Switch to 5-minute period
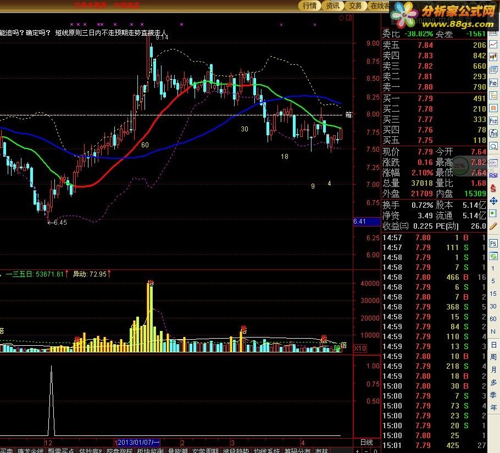Screen dimensions: 500x453 point(493,281)
